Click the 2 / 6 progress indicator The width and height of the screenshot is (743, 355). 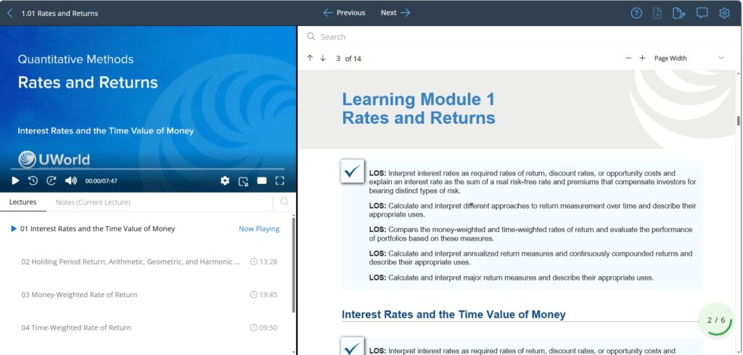click(x=716, y=320)
